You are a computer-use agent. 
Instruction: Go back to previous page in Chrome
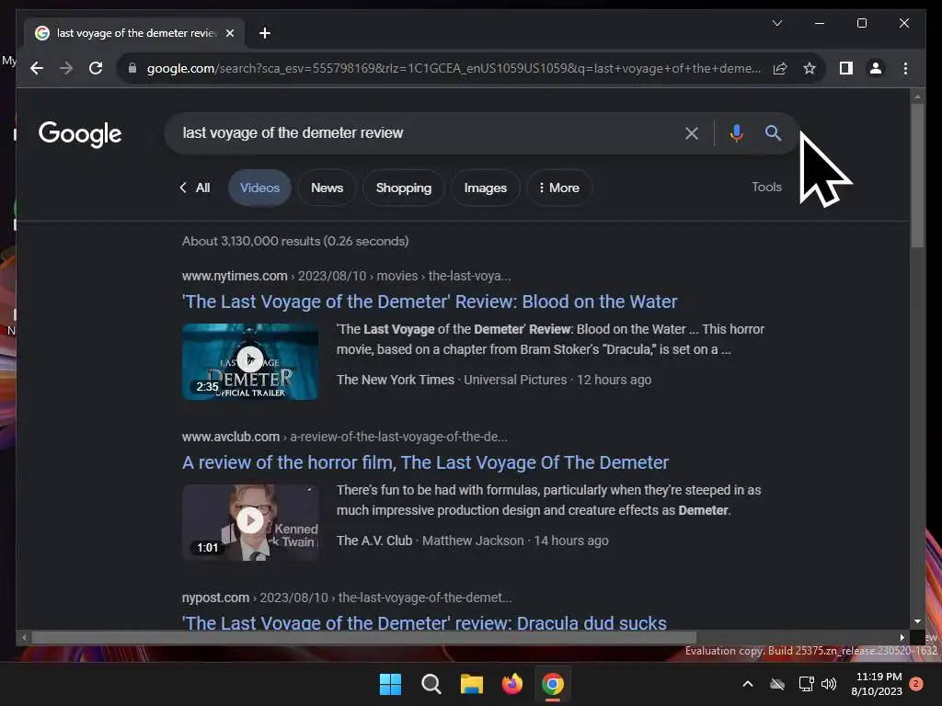click(37, 68)
